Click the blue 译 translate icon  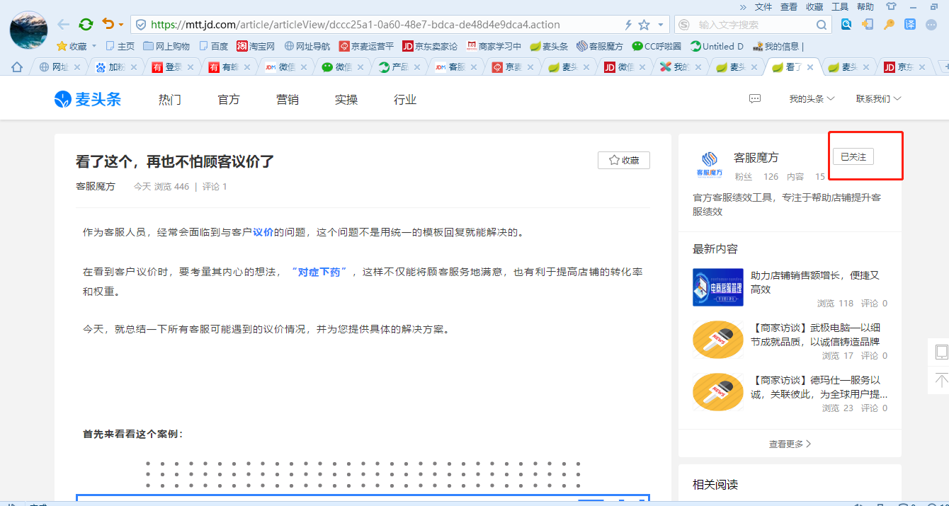[910, 24]
